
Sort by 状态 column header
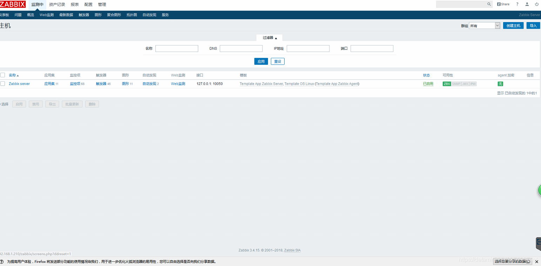pos(426,75)
